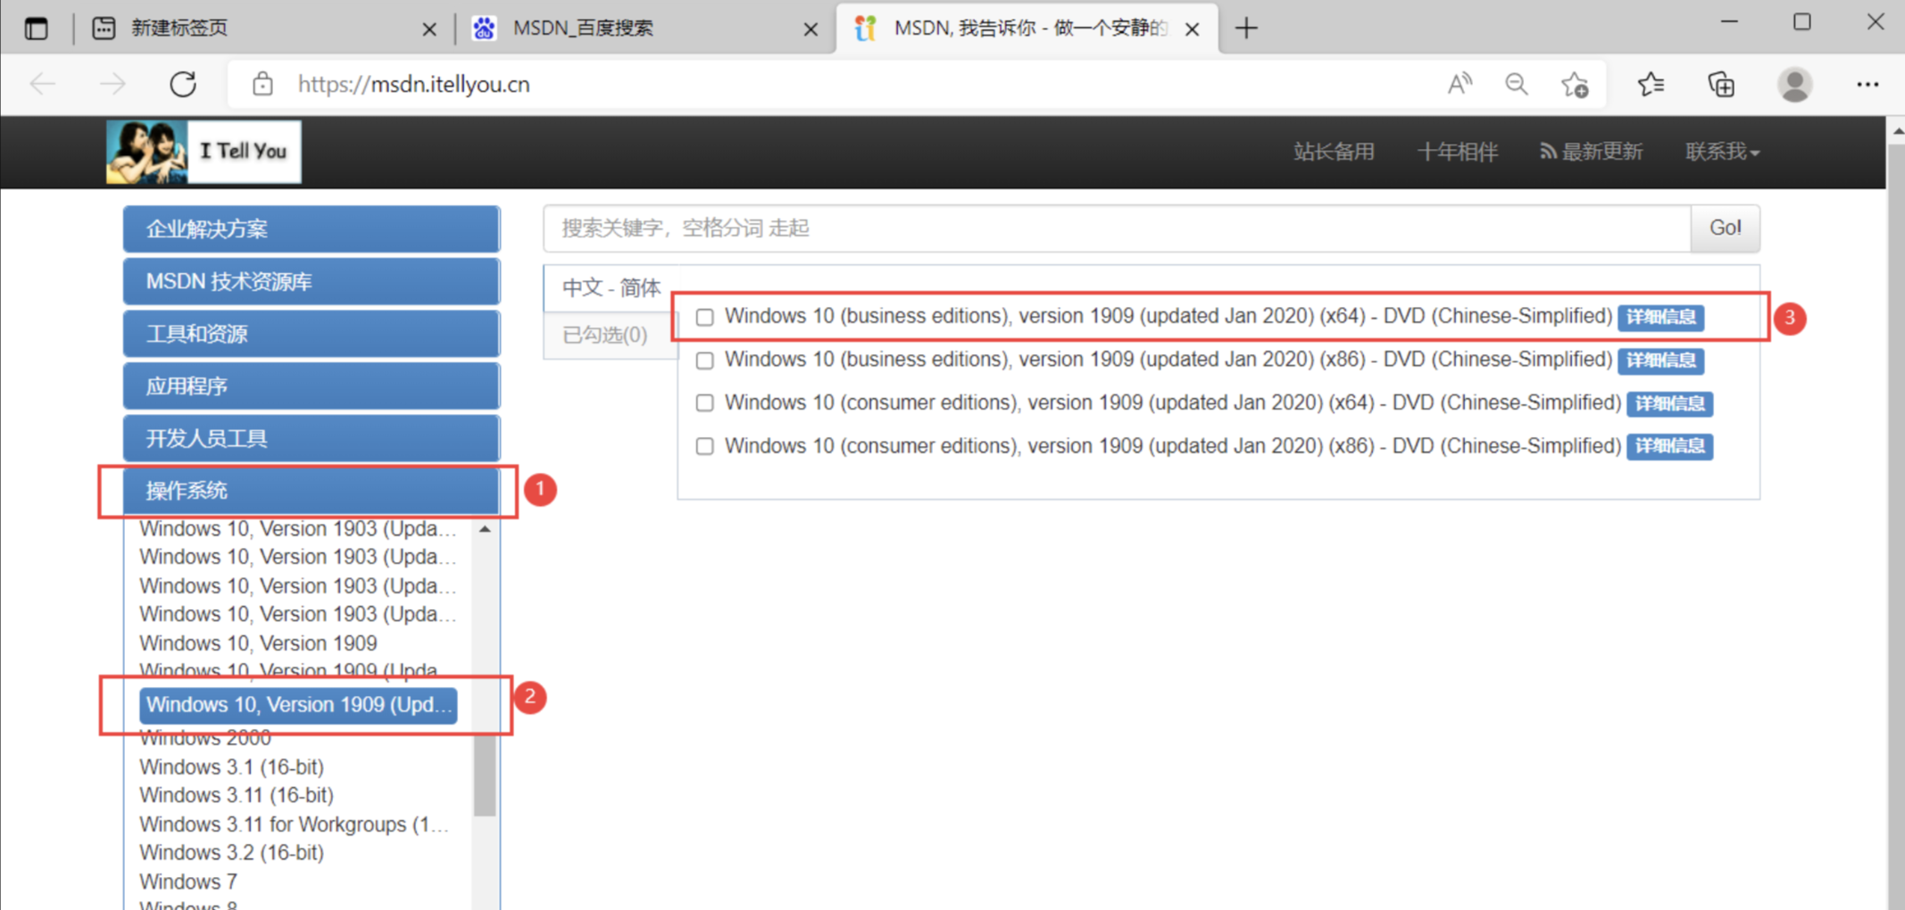Click the OS list scrollbar thumb
This screenshot has height=910, width=1905.
click(485, 774)
